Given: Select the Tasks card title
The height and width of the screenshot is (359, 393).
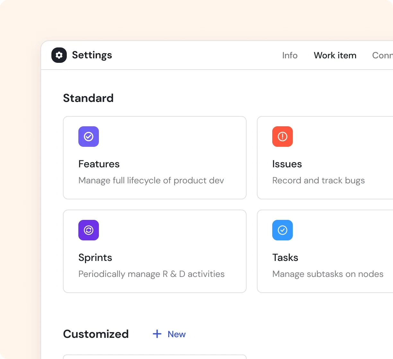Looking at the screenshot, I should (285, 258).
